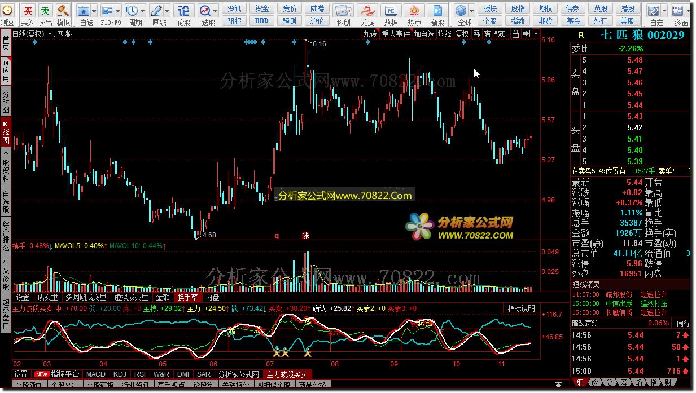Open the 数据 PE data icon
696x393 pixels.
391,10
